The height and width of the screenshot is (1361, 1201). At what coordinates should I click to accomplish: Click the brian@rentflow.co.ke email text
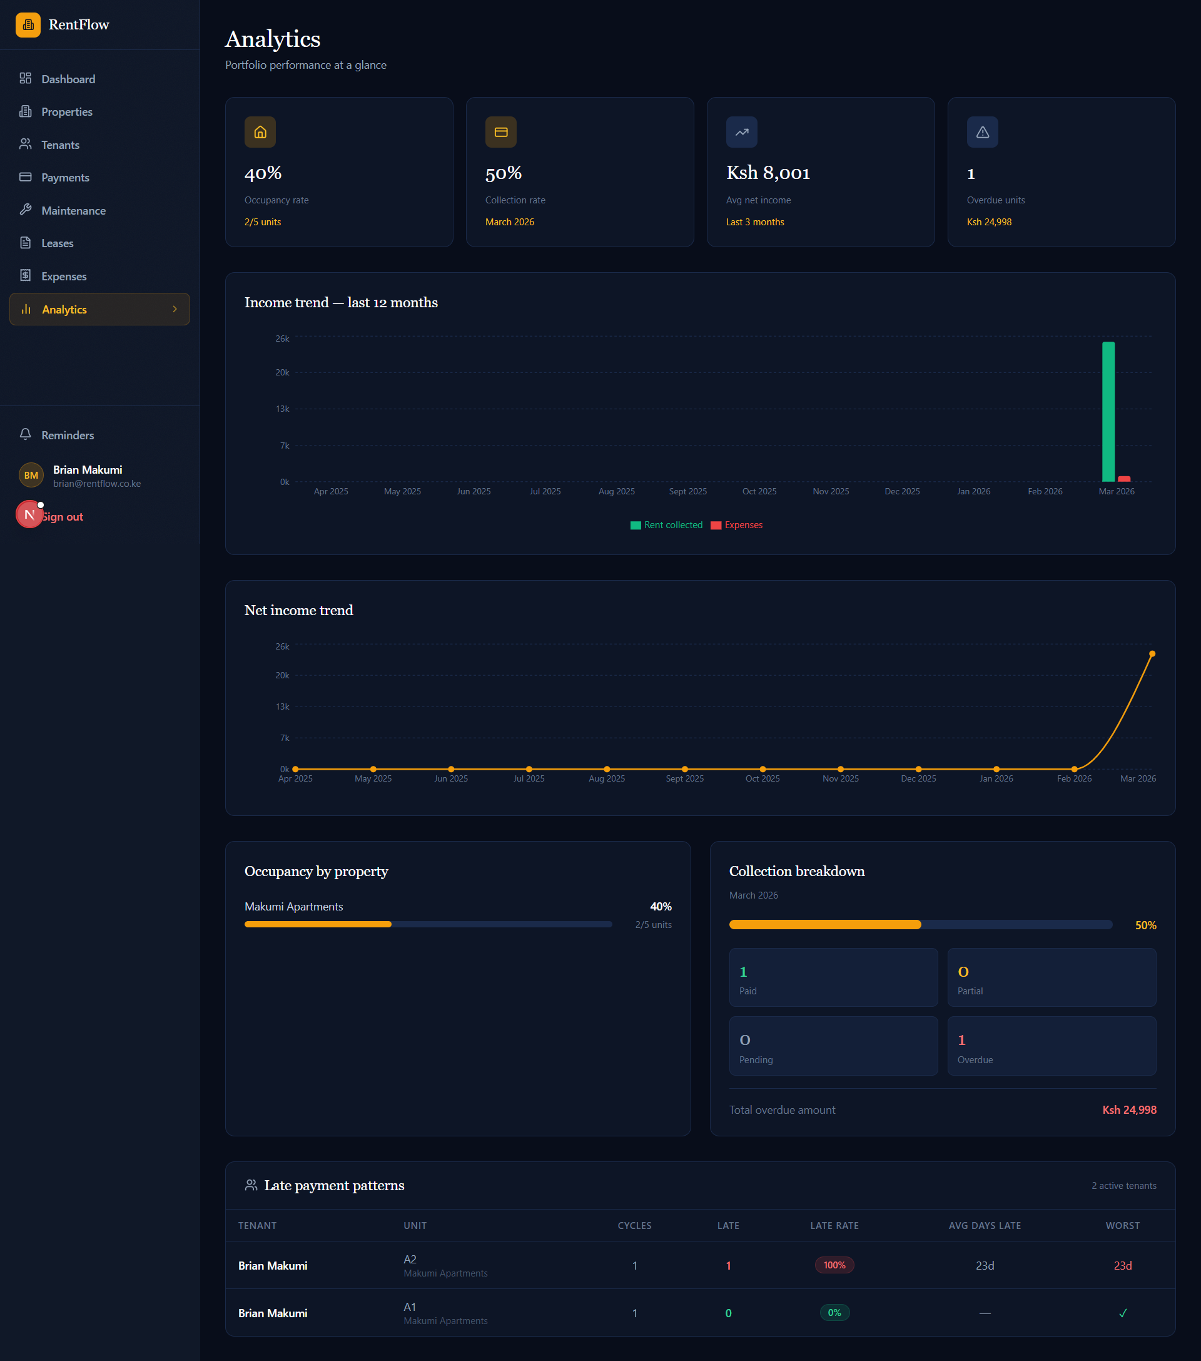(x=97, y=484)
